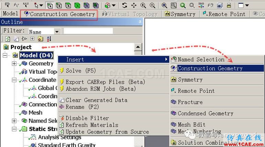The width and height of the screenshot is (265, 147).
Task: Insert a Named Selection
Action: pyautogui.click(x=217, y=59)
